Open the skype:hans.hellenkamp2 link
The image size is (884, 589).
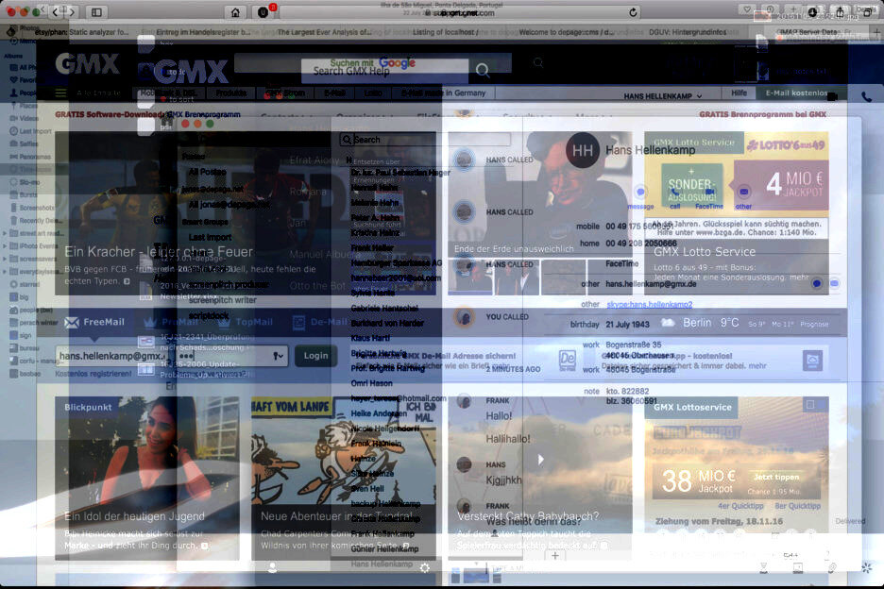click(x=650, y=304)
